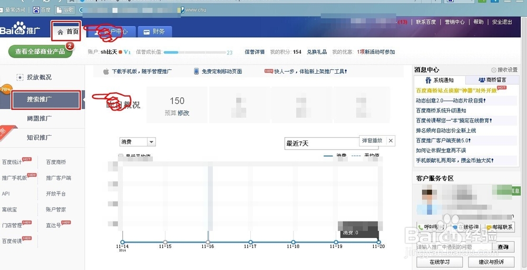Screen dimensions: 527x270
Task: Open 推广客户端 link
Action: coord(58,178)
